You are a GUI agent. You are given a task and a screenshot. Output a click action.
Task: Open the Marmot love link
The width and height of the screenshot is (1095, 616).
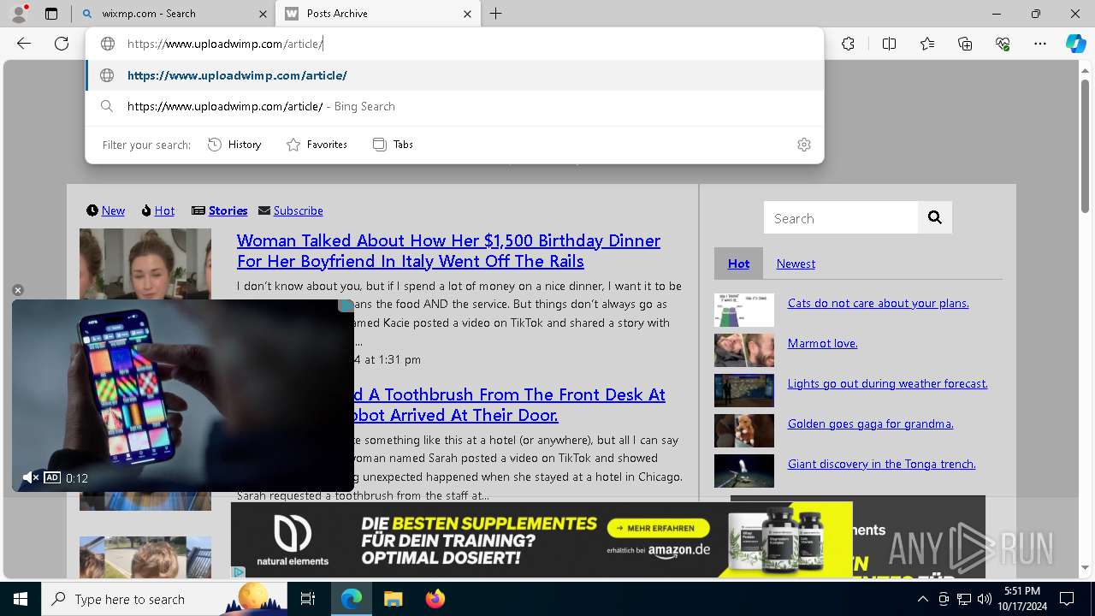click(822, 343)
